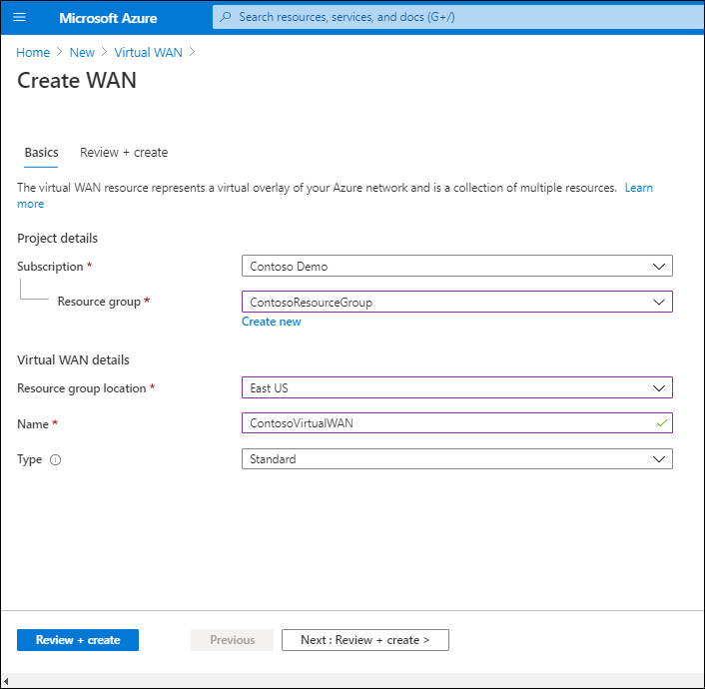This screenshot has width=705, height=689.
Task: Click the Type field label
Action: [29, 459]
